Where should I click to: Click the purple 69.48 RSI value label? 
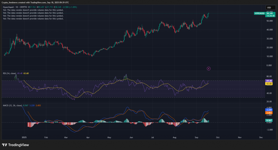pos(269,81)
